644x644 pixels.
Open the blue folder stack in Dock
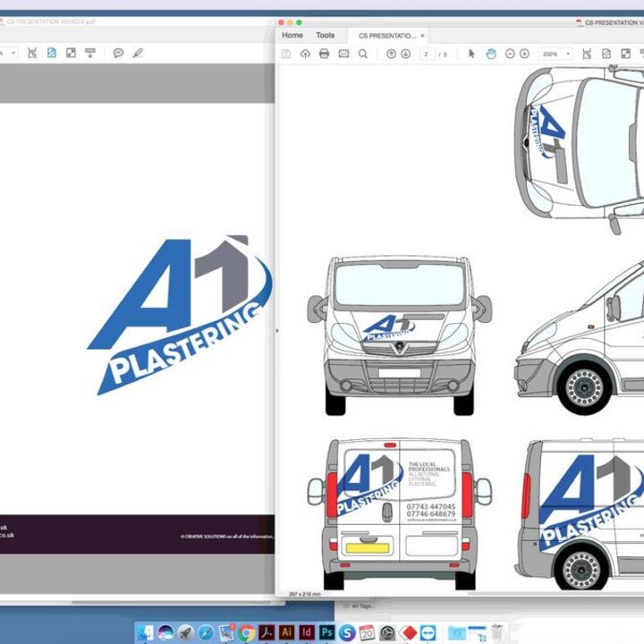(x=457, y=632)
